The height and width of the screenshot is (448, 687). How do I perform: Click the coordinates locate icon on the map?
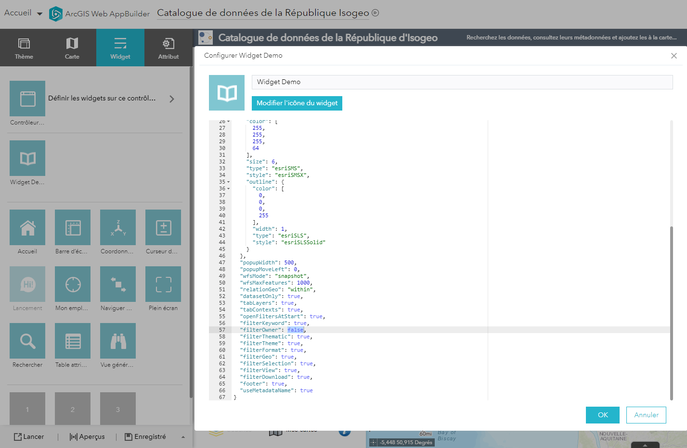(x=373, y=442)
